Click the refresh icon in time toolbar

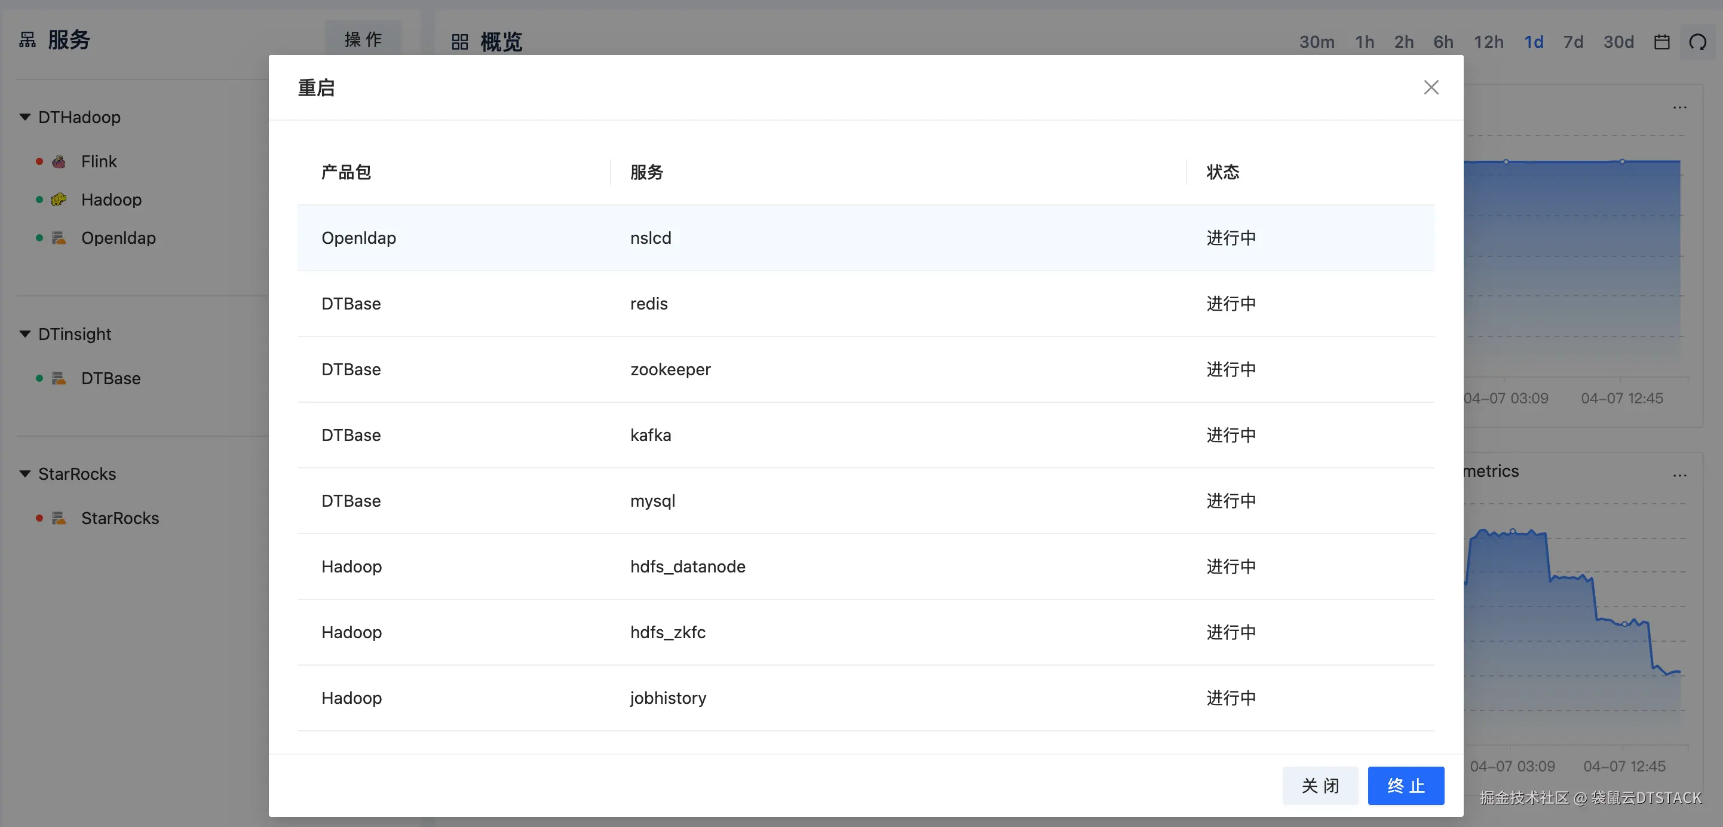pos(1697,42)
